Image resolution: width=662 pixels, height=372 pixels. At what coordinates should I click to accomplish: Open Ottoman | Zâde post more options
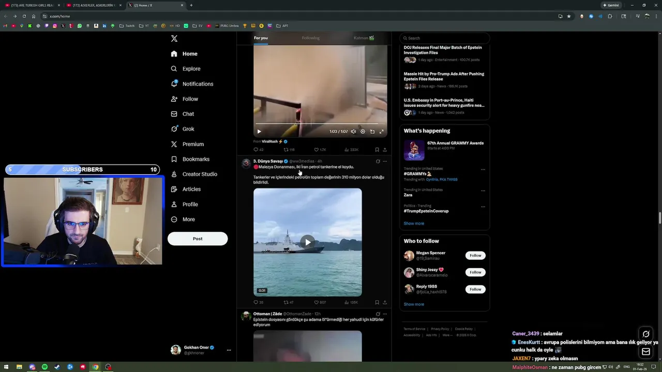tap(385, 314)
